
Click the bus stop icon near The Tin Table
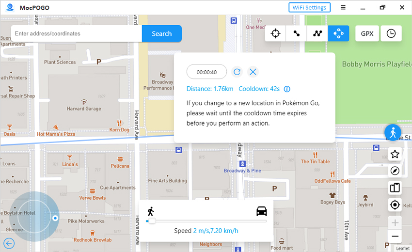[x=376, y=148]
